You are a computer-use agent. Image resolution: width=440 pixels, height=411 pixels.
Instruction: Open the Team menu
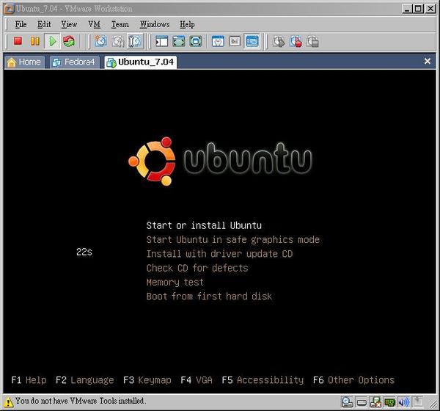tap(120, 24)
